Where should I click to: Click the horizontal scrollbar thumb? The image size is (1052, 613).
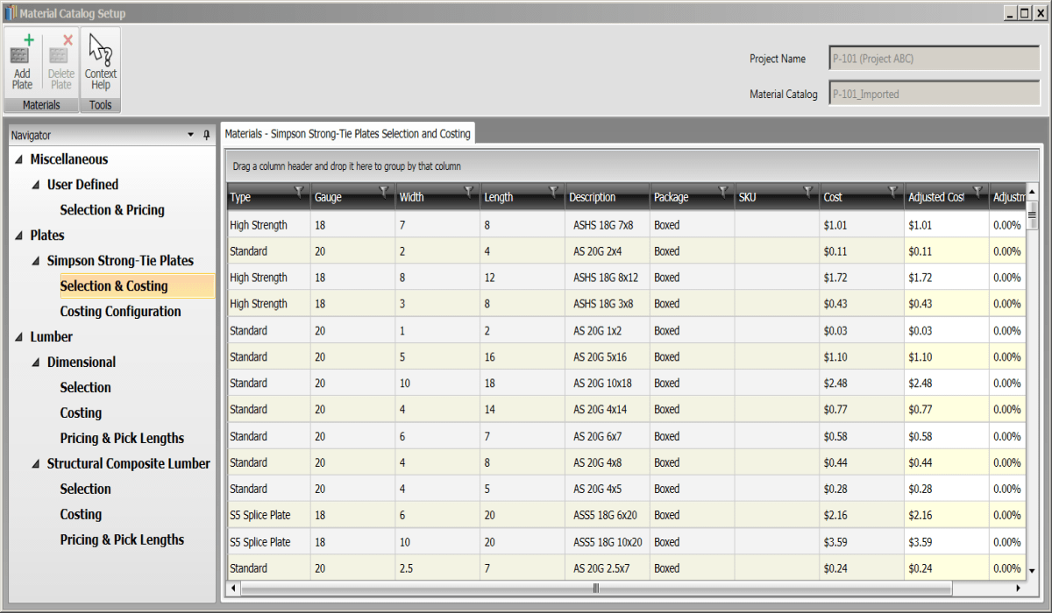[596, 588]
